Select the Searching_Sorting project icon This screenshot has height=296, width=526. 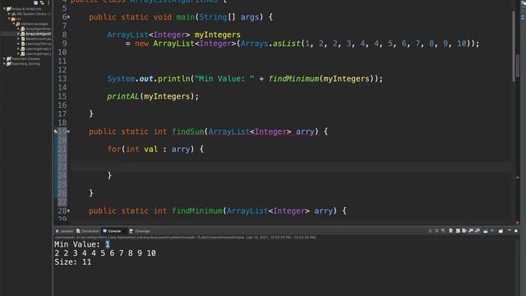[x=9, y=63]
